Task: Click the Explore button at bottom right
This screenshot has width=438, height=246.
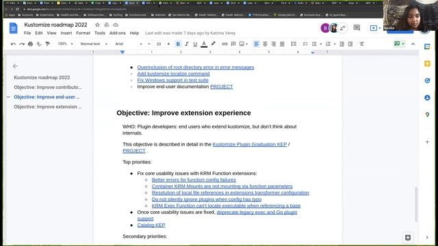Action: click(x=408, y=238)
